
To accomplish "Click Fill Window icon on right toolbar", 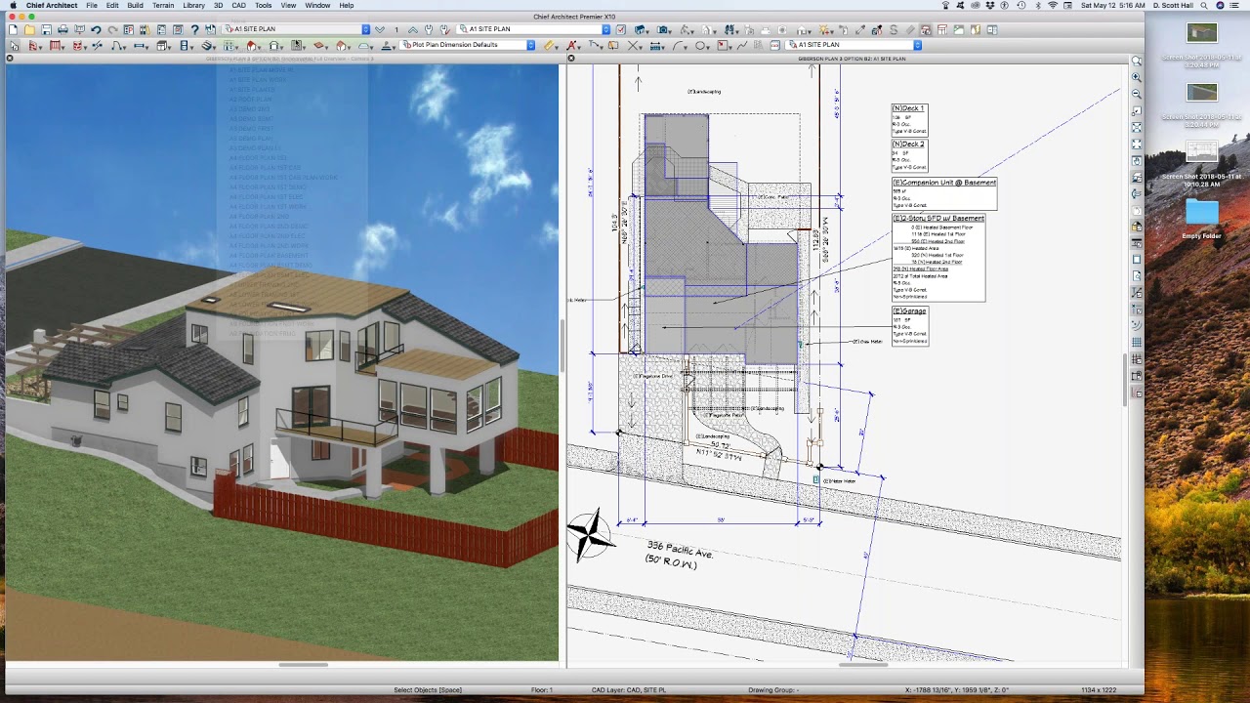I will [1137, 128].
